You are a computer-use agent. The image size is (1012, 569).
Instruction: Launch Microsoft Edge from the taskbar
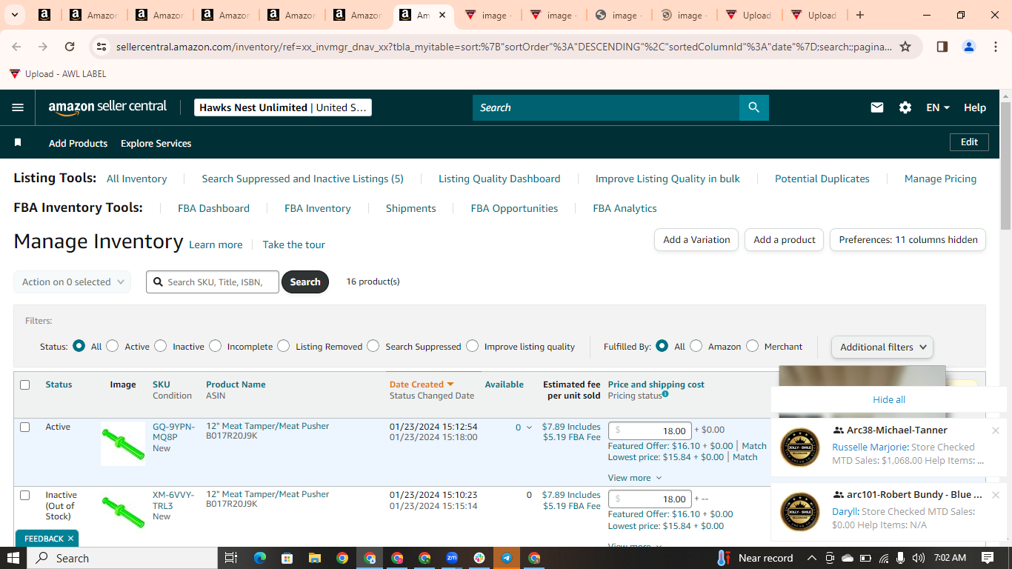click(x=259, y=558)
